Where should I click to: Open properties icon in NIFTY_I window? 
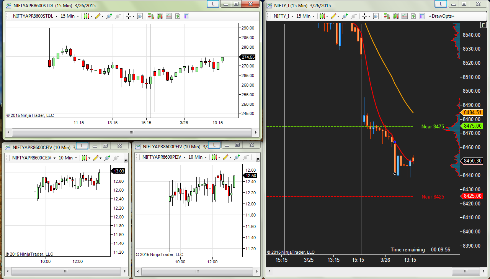pos(422,16)
